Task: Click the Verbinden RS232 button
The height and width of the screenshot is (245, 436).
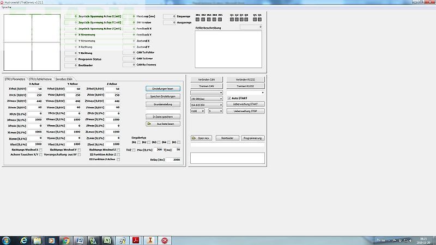Action: click(x=246, y=79)
